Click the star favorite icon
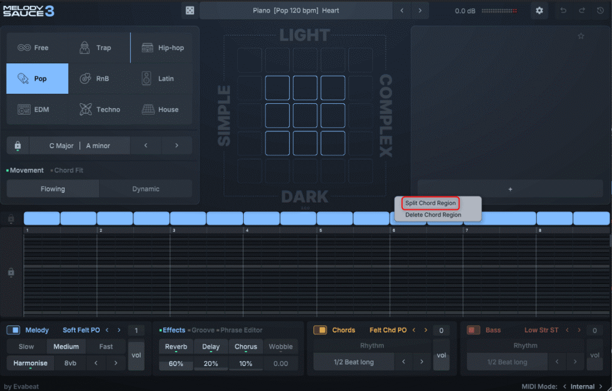Image resolution: width=612 pixels, height=391 pixels. [x=580, y=36]
